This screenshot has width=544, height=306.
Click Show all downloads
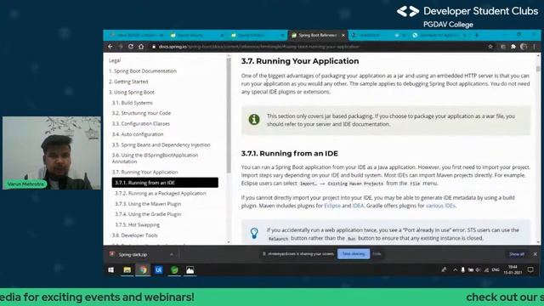point(517,254)
